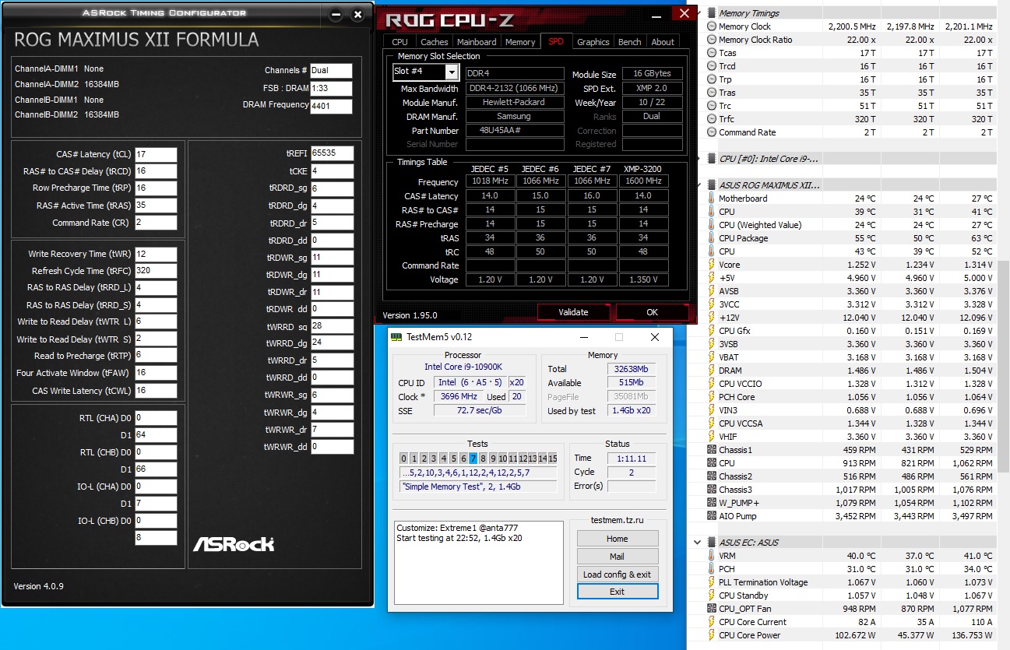Viewport: 1010px width, 650px height.
Task: Select the +12V voltage lightning icon
Action: 712,318
